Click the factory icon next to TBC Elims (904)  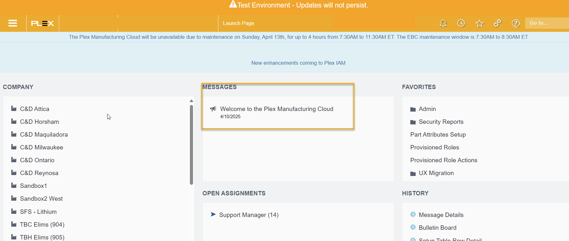coord(14,224)
